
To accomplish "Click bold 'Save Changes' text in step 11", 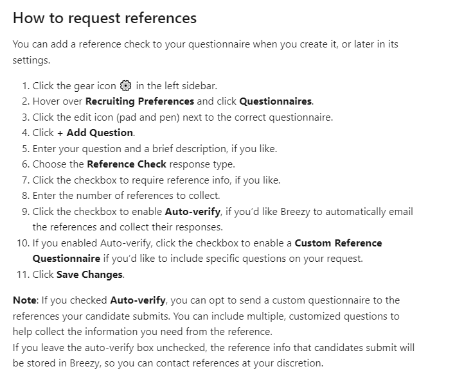I will tap(89, 275).
